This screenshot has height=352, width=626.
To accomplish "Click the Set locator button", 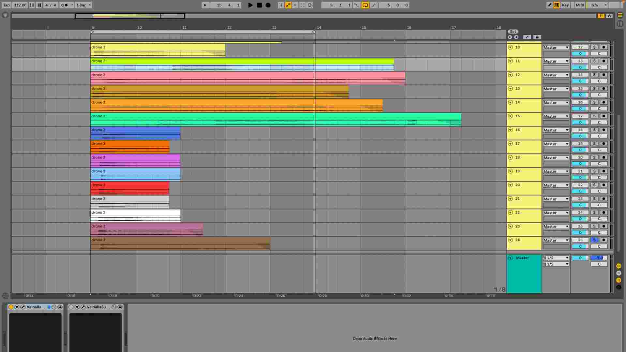I will point(513,32).
